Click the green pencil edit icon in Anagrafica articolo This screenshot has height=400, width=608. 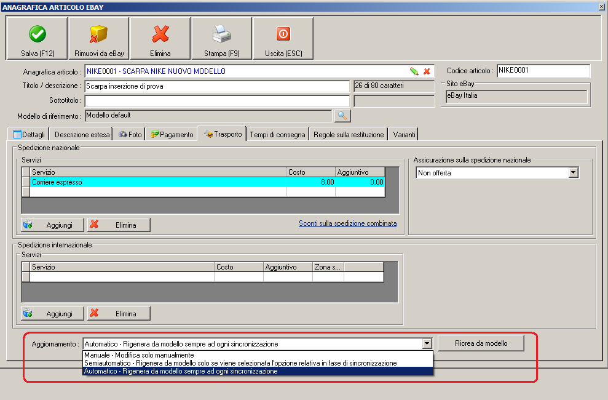coord(414,71)
